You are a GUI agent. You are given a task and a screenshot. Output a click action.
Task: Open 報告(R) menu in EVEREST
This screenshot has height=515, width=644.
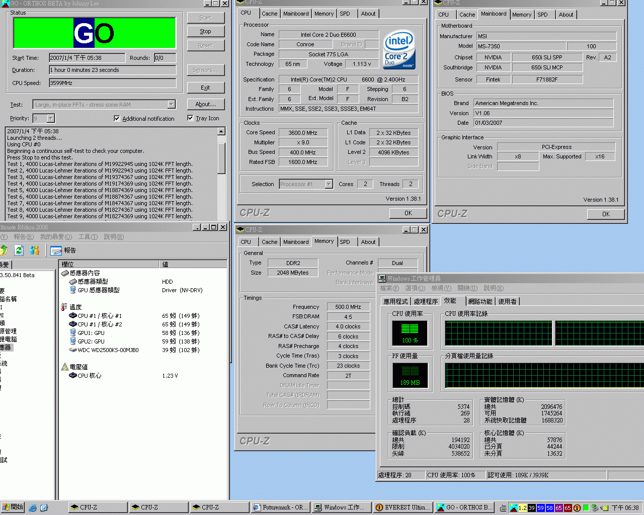[x=24, y=237]
